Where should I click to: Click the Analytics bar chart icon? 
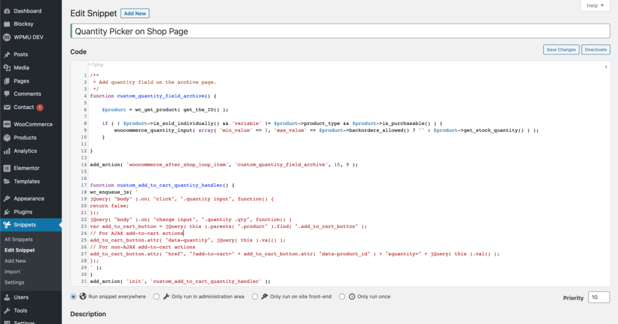7,151
